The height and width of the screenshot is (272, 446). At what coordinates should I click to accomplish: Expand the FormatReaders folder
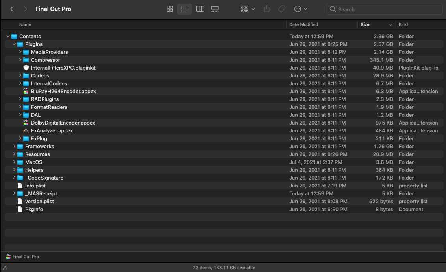pyautogui.click(x=20, y=107)
